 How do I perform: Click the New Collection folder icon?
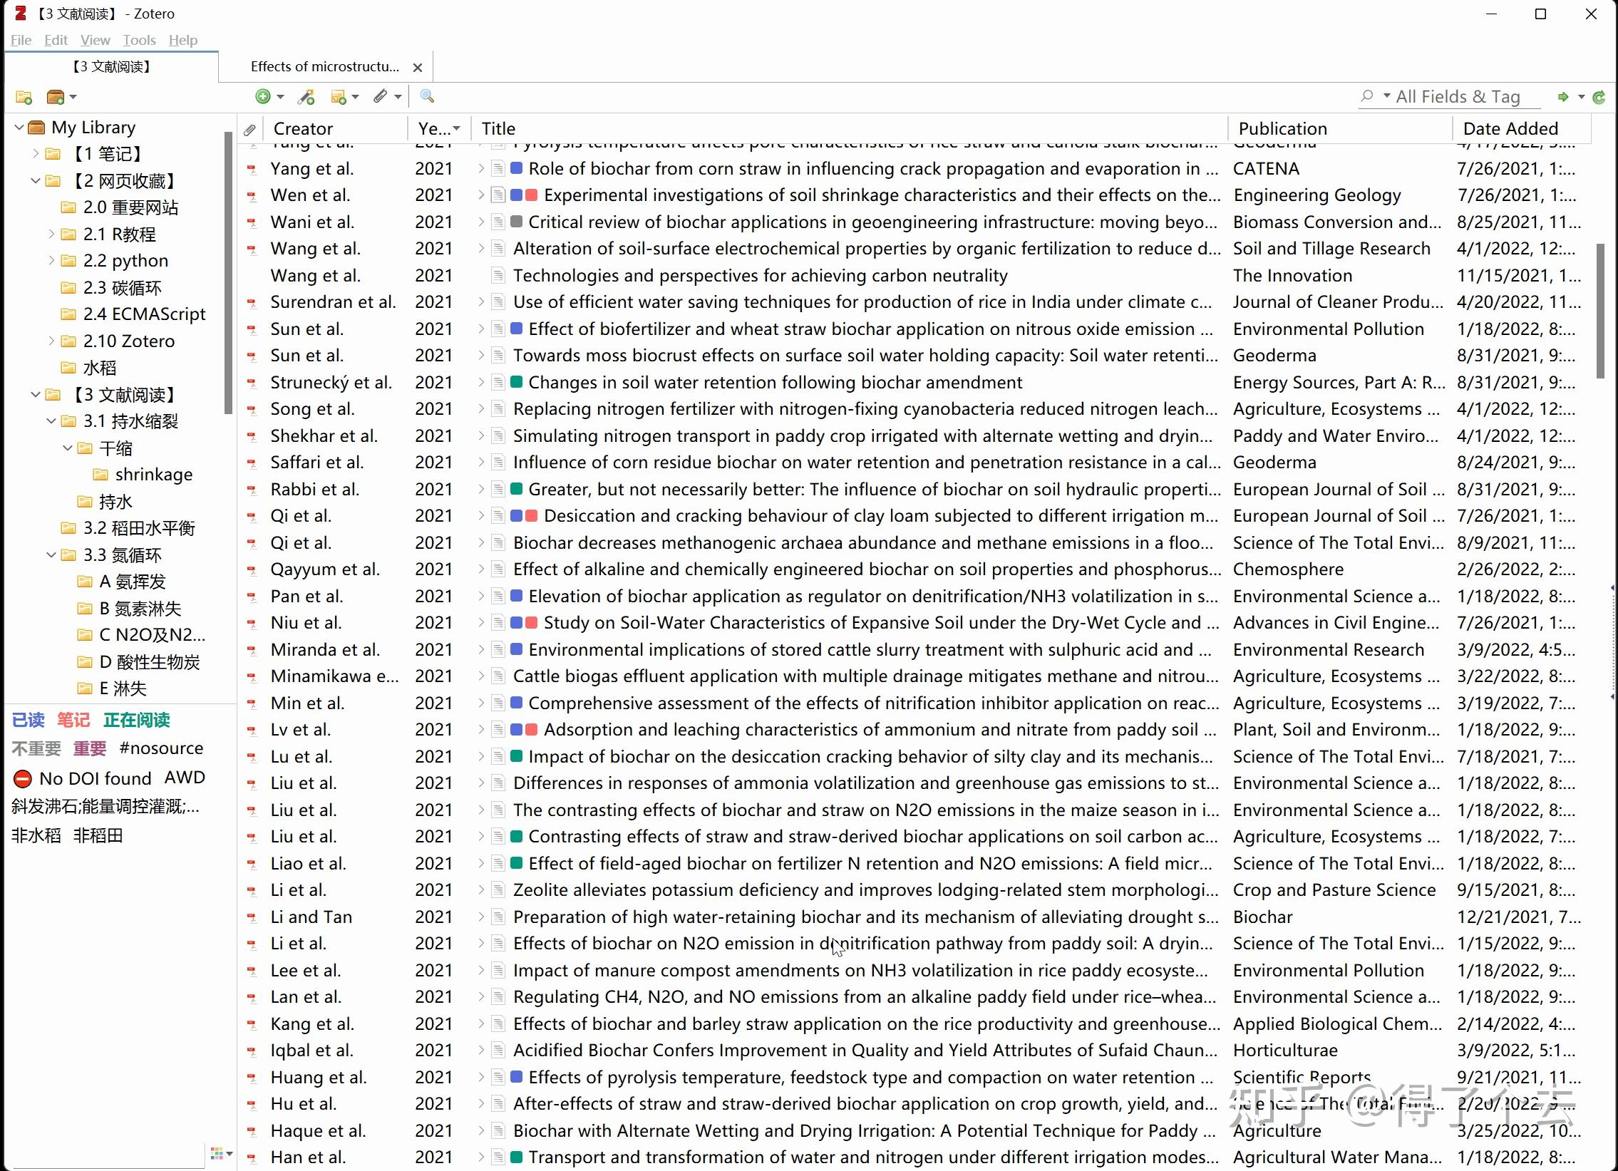pyautogui.click(x=24, y=97)
